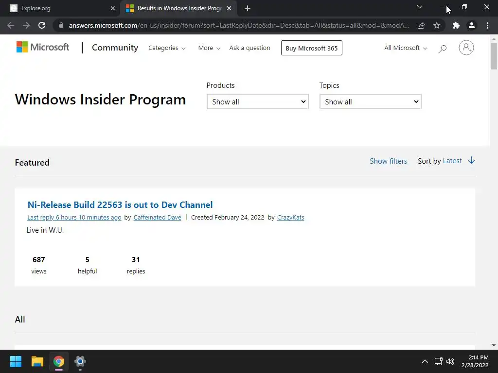Click Buy Microsoft 365 button
The image size is (498, 373).
pyautogui.click(x=311, y=48)
